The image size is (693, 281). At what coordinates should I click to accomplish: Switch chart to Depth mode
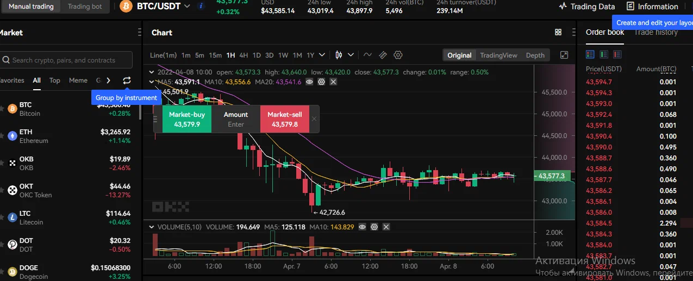[x=535, y=55]
